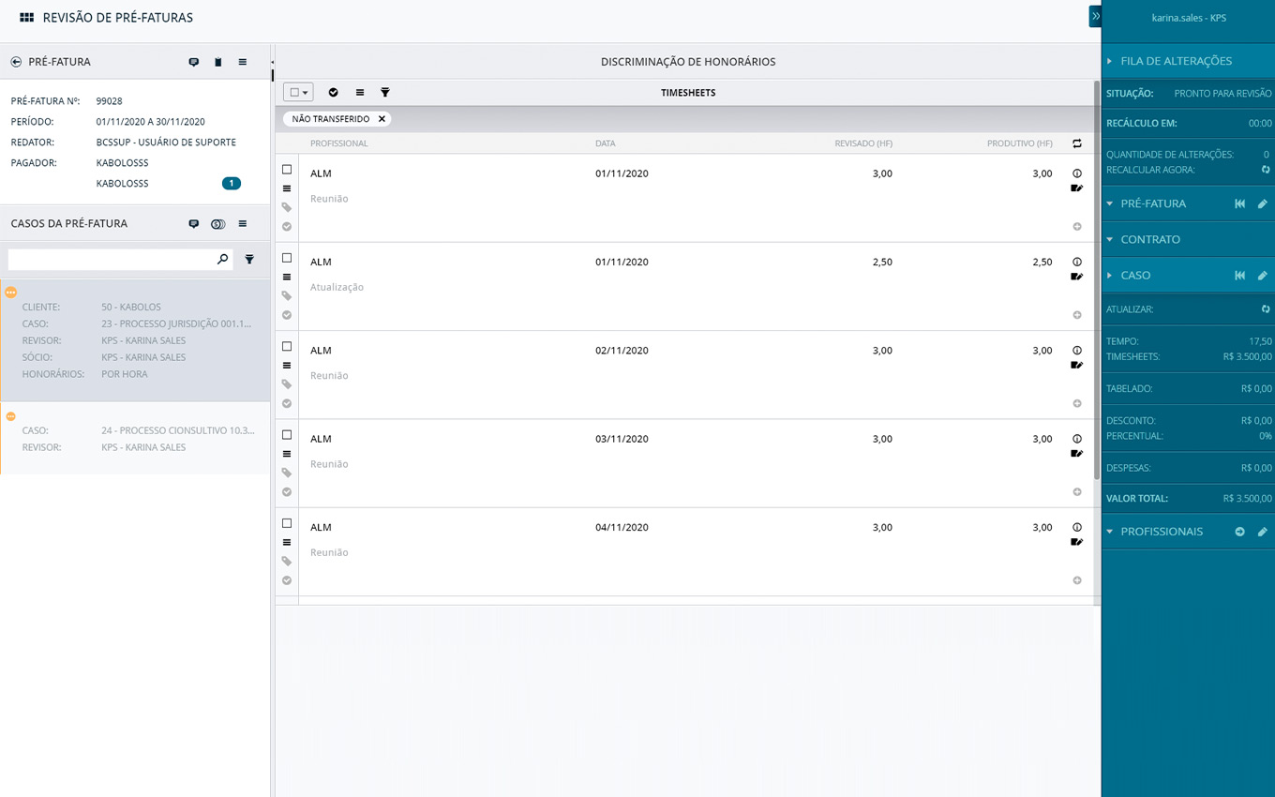The width and height of the screenshot is (1275, 797).
Task: Click the filter icon beside case search
Action: tap(249, 259)
